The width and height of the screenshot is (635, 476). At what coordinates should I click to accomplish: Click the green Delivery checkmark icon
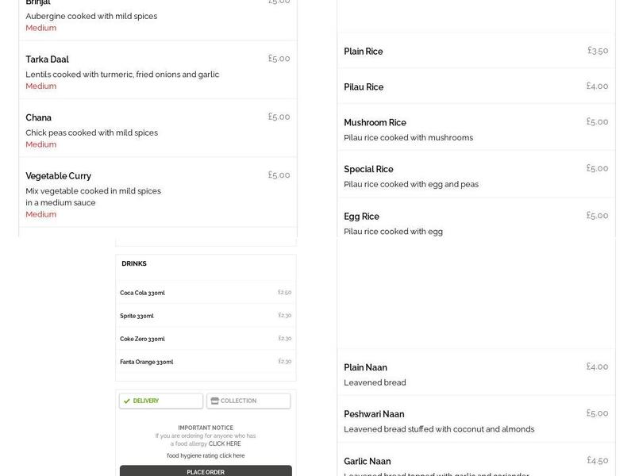(127, 401)
